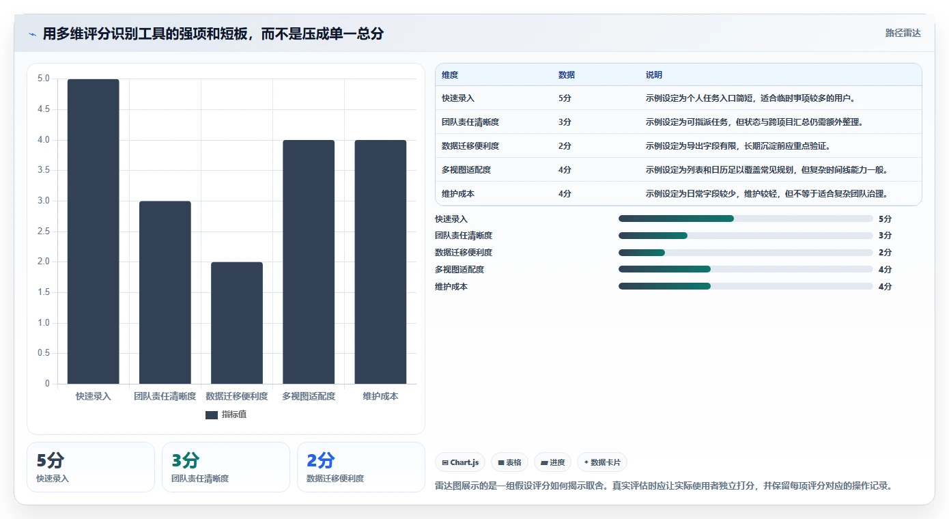The width and height of the screenshot is (949, 519).
Task: Select the 快速录入 cell in the table
Action: (x=458, y=98)
